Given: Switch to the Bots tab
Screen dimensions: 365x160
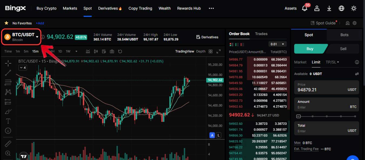Looking at the screenshot, I should point(344,35).
